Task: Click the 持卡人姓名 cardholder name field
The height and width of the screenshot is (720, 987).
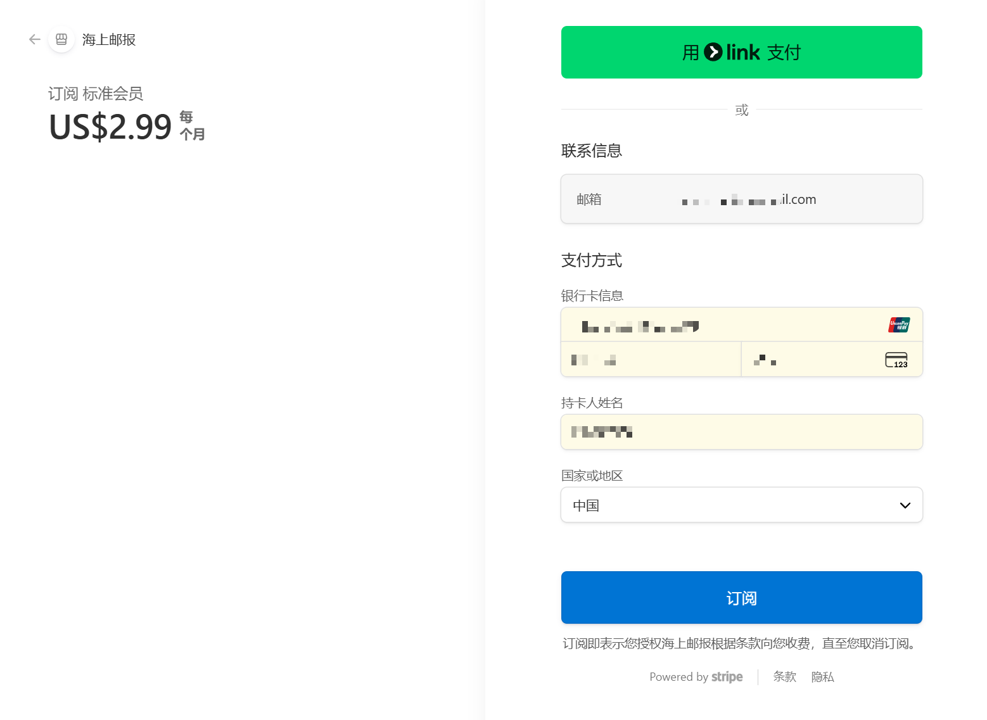Action: 741,432
